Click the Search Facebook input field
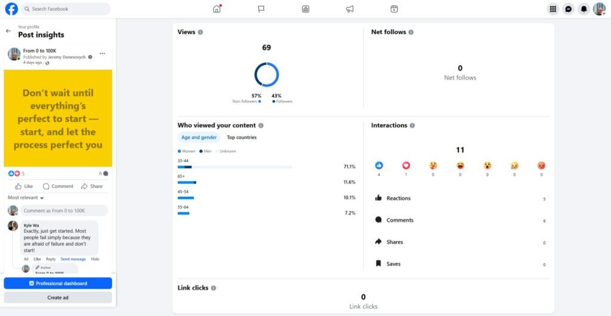The width and height of the screenshot is (611, 316). click(x=66, y=9)
